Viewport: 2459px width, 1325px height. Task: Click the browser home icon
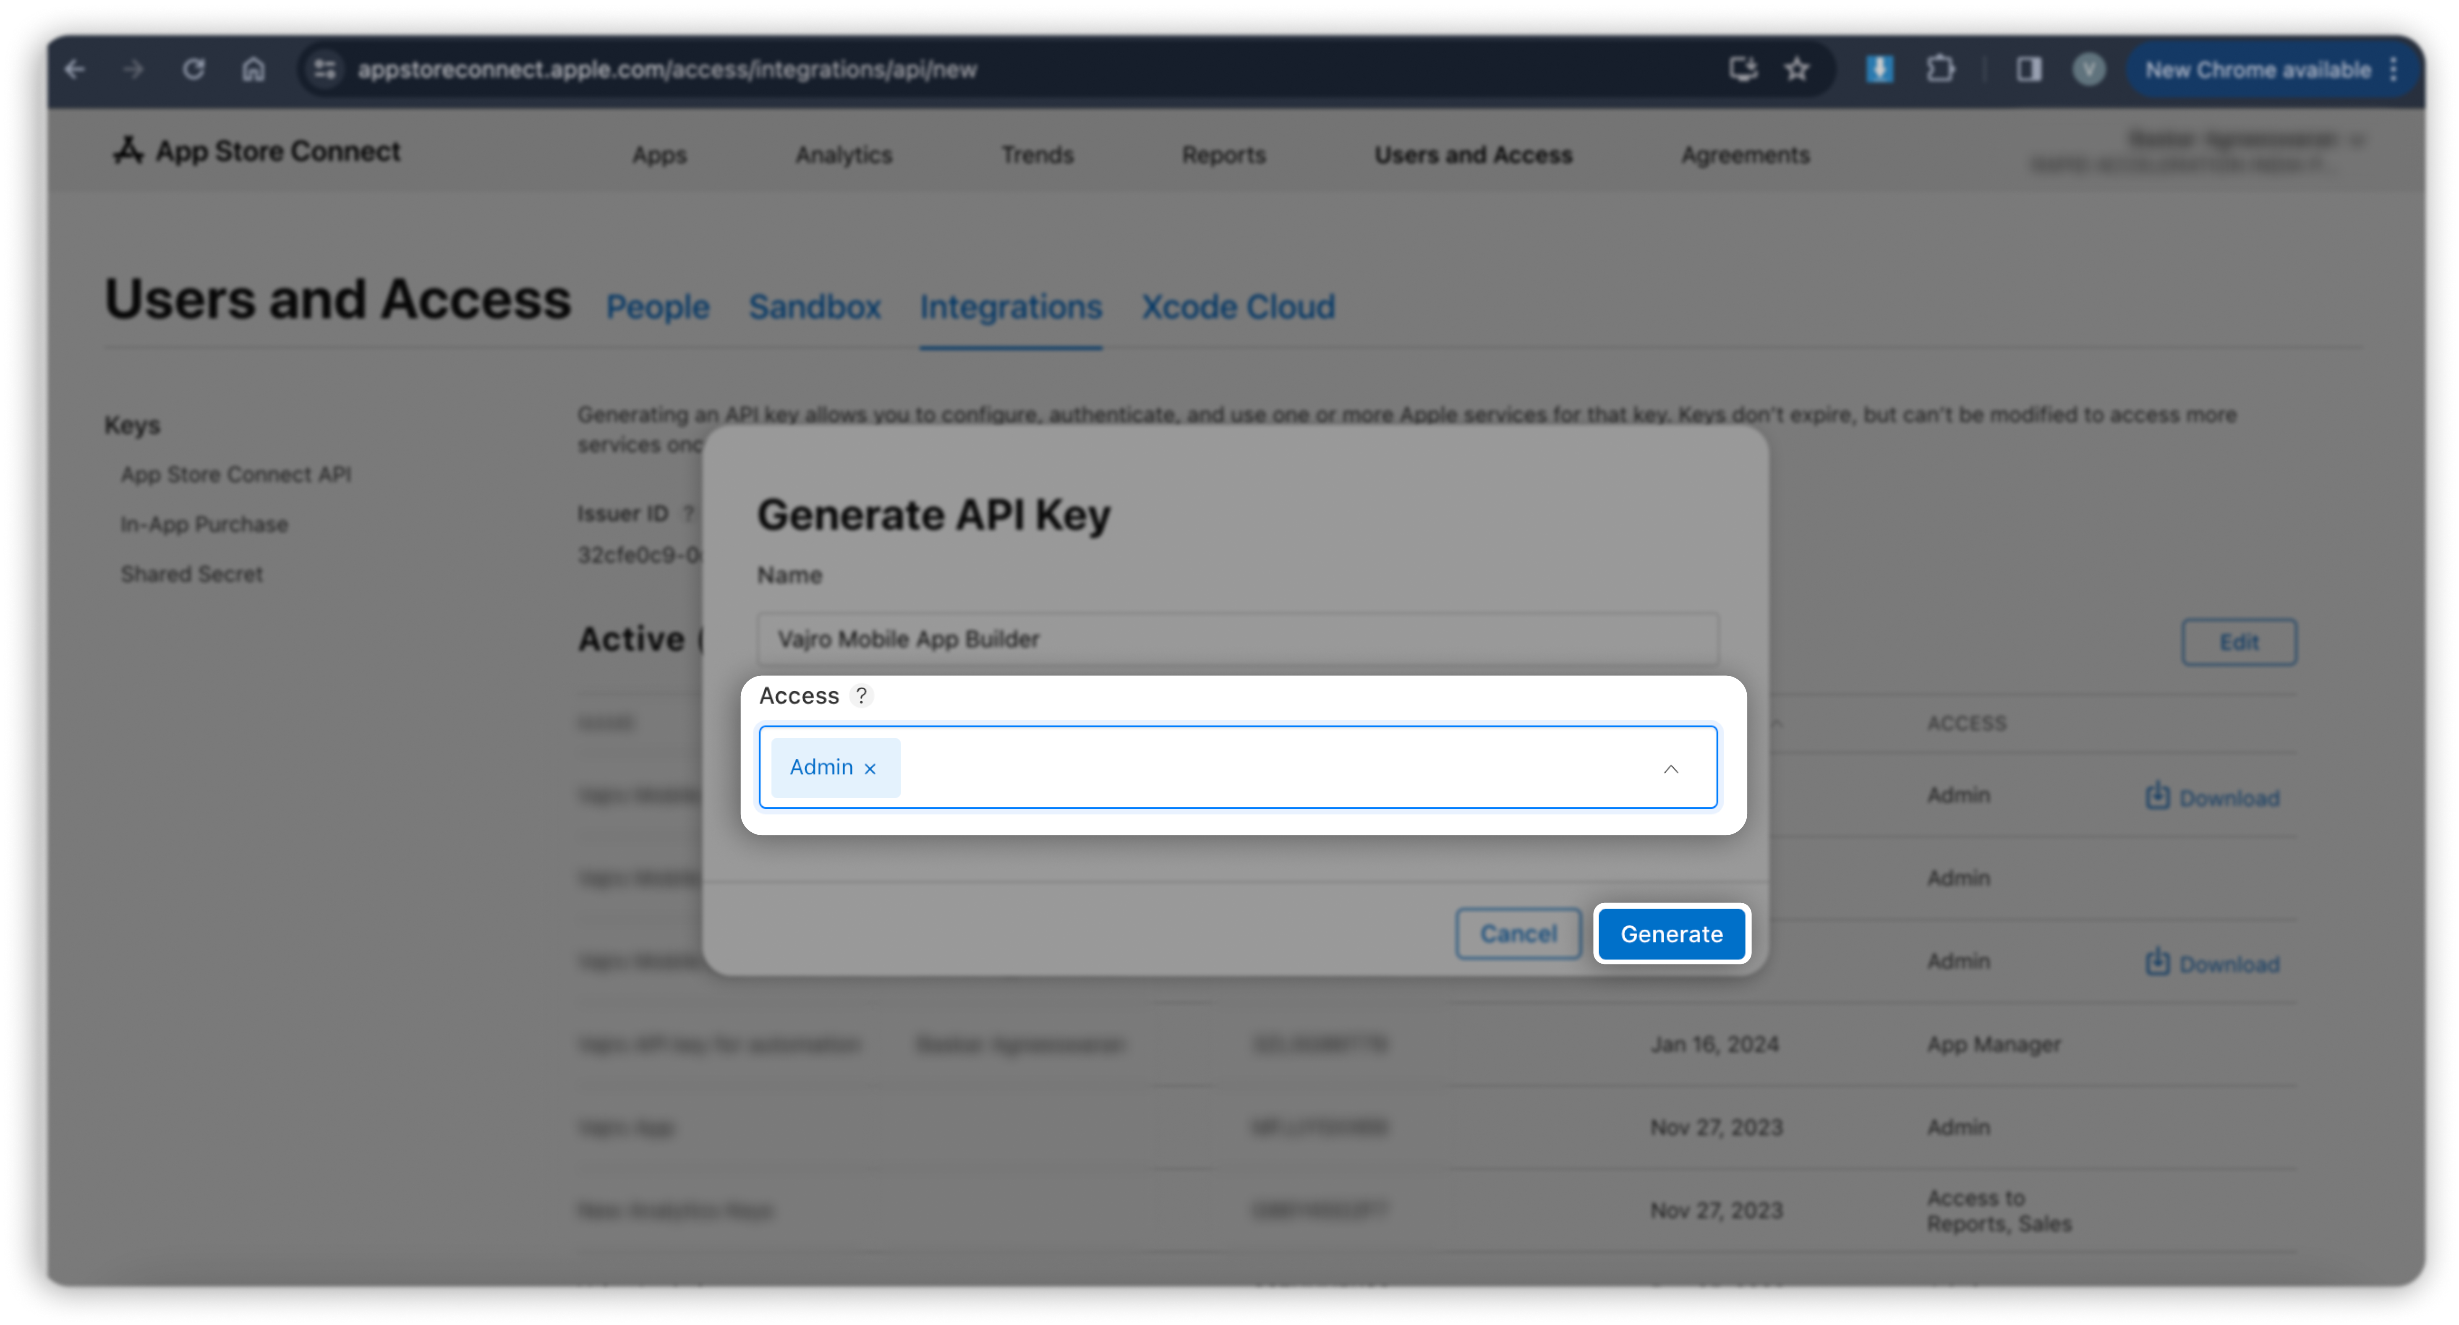click(253, 69)
